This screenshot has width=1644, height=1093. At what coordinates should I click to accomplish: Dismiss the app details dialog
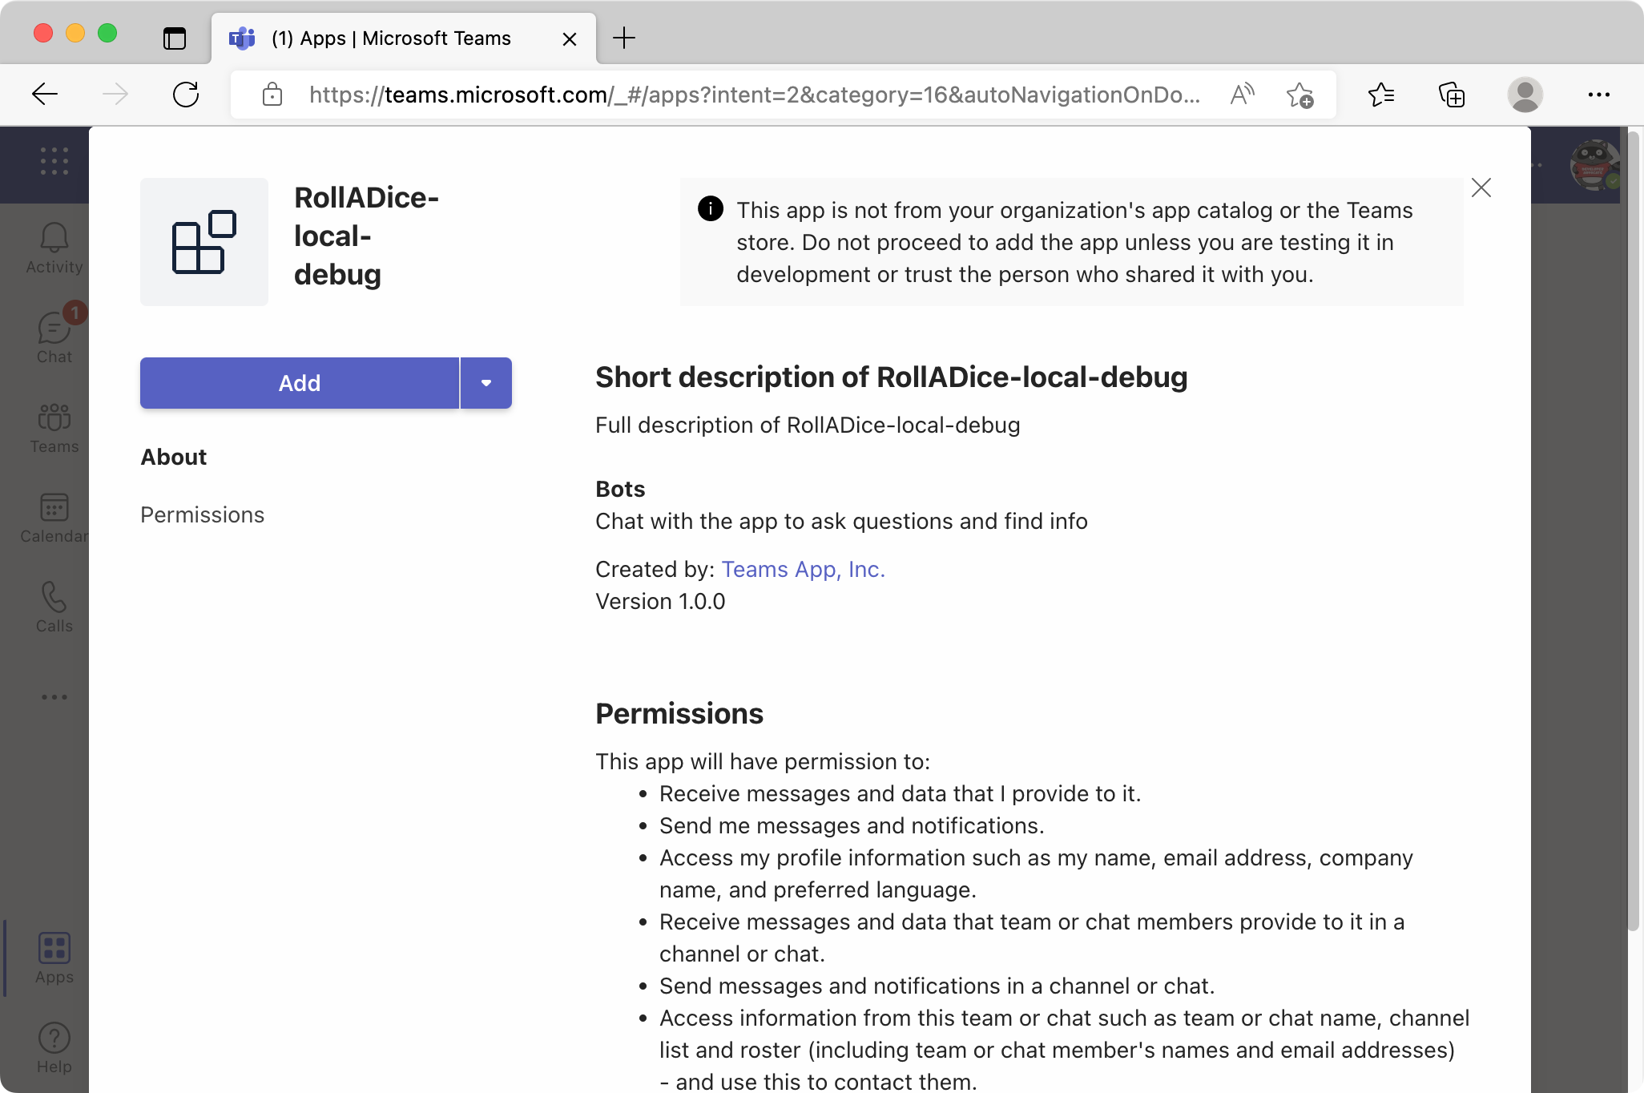pos(1481,188)
